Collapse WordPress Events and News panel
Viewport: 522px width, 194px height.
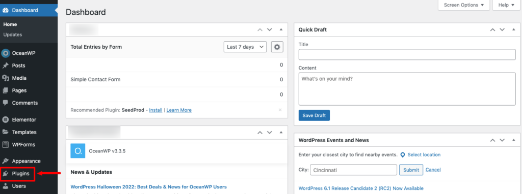point(514,140)
